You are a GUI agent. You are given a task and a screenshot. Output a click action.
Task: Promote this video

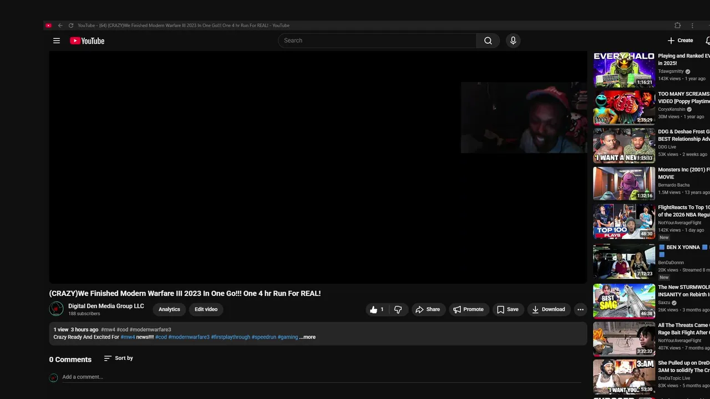pyautogui.click(x=468, y=309)
